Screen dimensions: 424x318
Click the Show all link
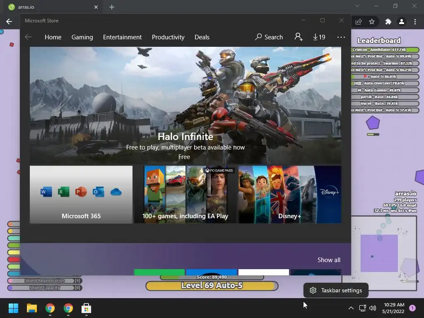329,260
